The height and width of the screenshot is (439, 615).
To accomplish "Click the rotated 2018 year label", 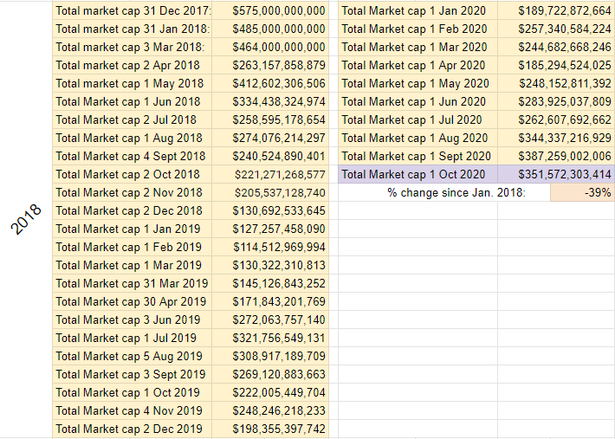I will [26, 220].
